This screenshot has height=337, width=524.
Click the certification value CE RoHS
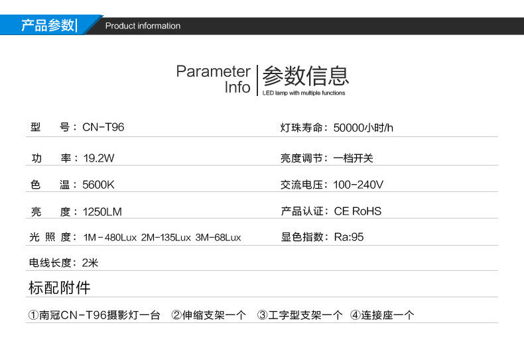point(358,211)
